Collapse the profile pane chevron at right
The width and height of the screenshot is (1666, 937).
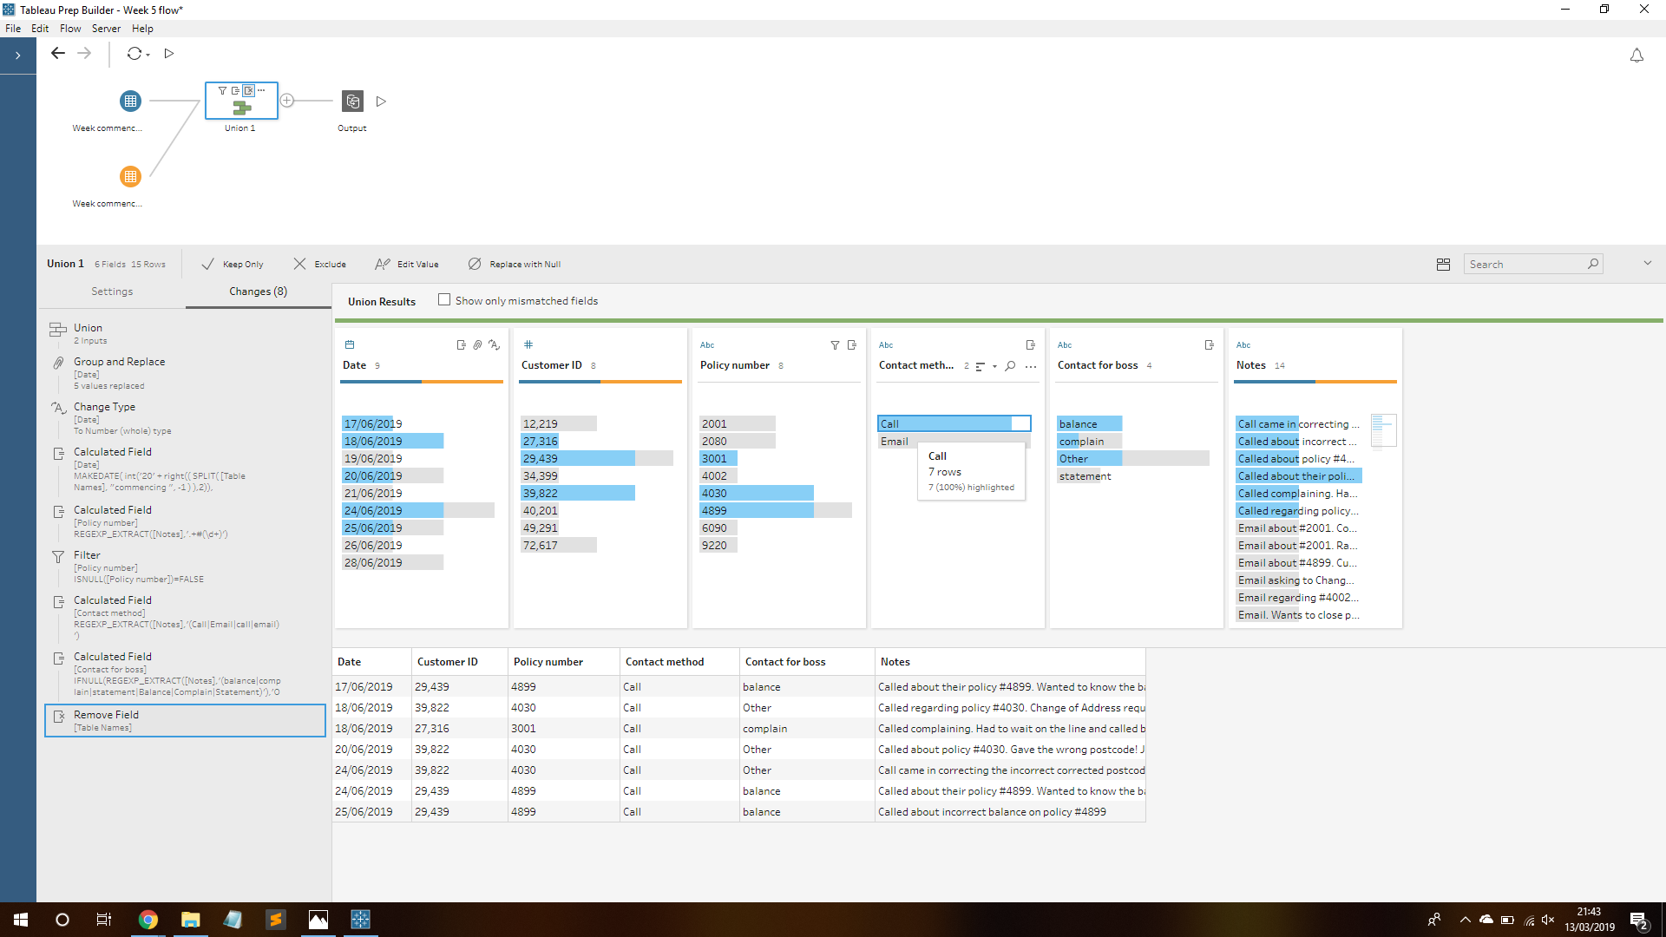pyautogui.click(x=1647, y=264)
